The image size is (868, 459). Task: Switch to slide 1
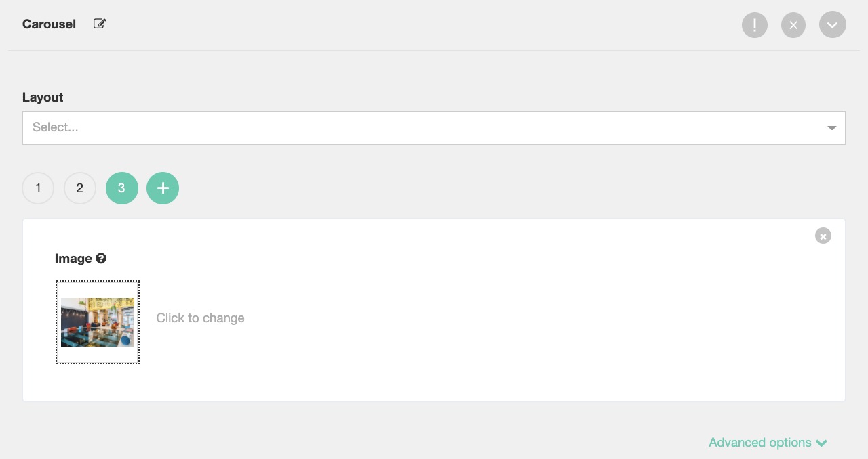coord(38,188)
